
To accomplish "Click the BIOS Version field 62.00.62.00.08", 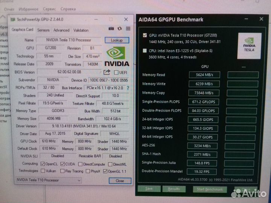I will click(69, 72).
